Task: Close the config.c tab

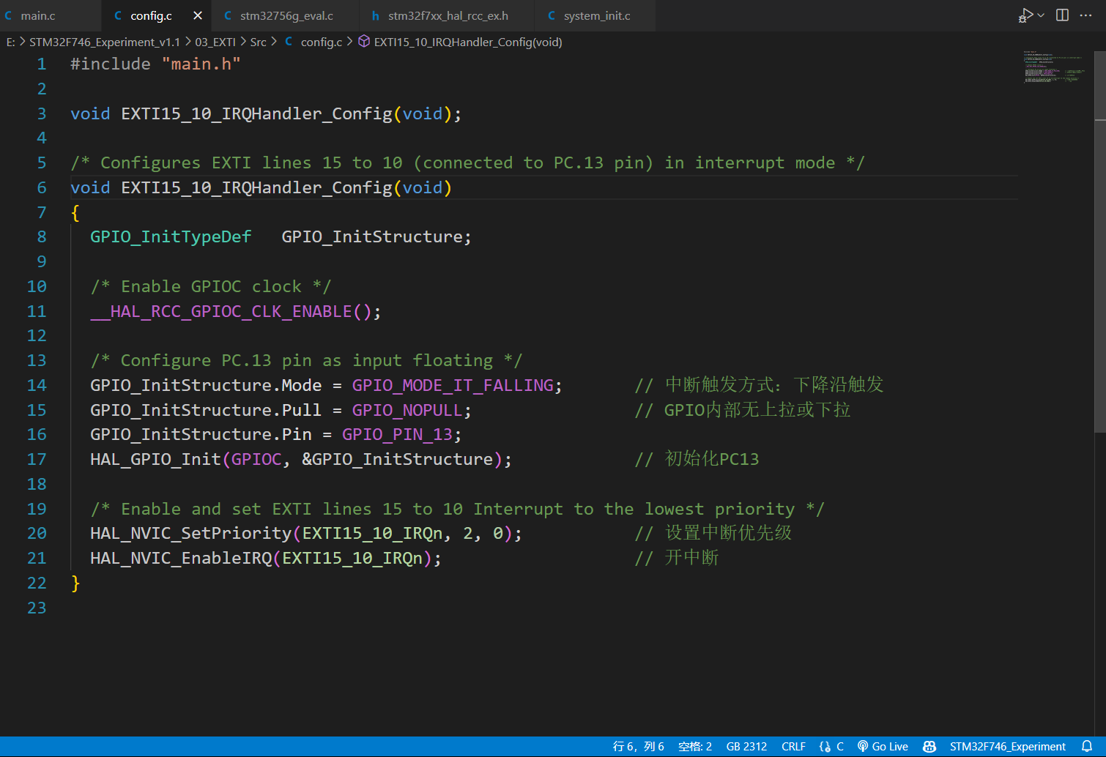Action: 198,15
